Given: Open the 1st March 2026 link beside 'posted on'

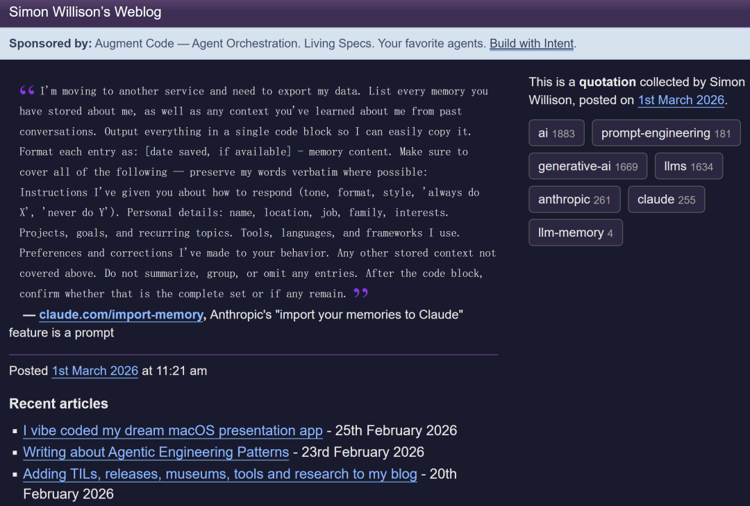Looking at the screenshot, I should tap(681, 100).
